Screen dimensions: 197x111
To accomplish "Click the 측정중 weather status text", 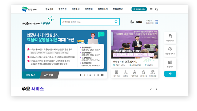I will click(x=139, y=22).
